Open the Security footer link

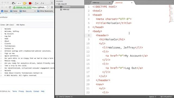tap(29, 91)
